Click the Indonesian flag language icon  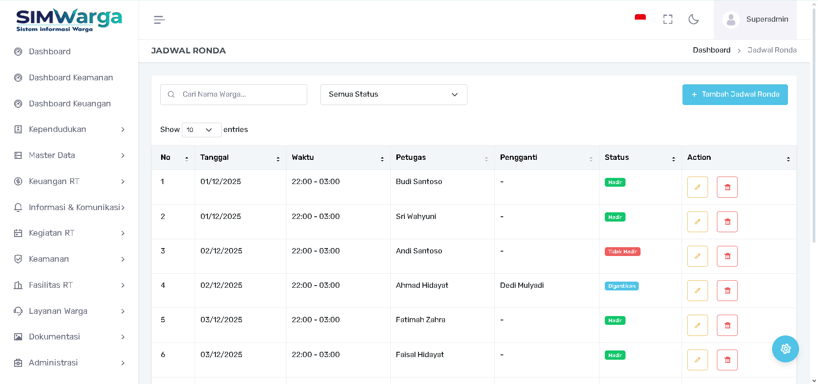coord(640,18)
